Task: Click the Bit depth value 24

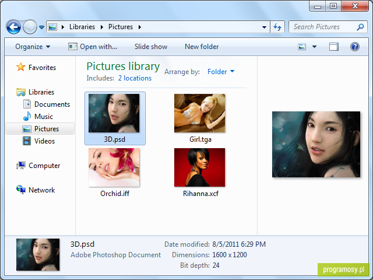Action: pos(216,265)
